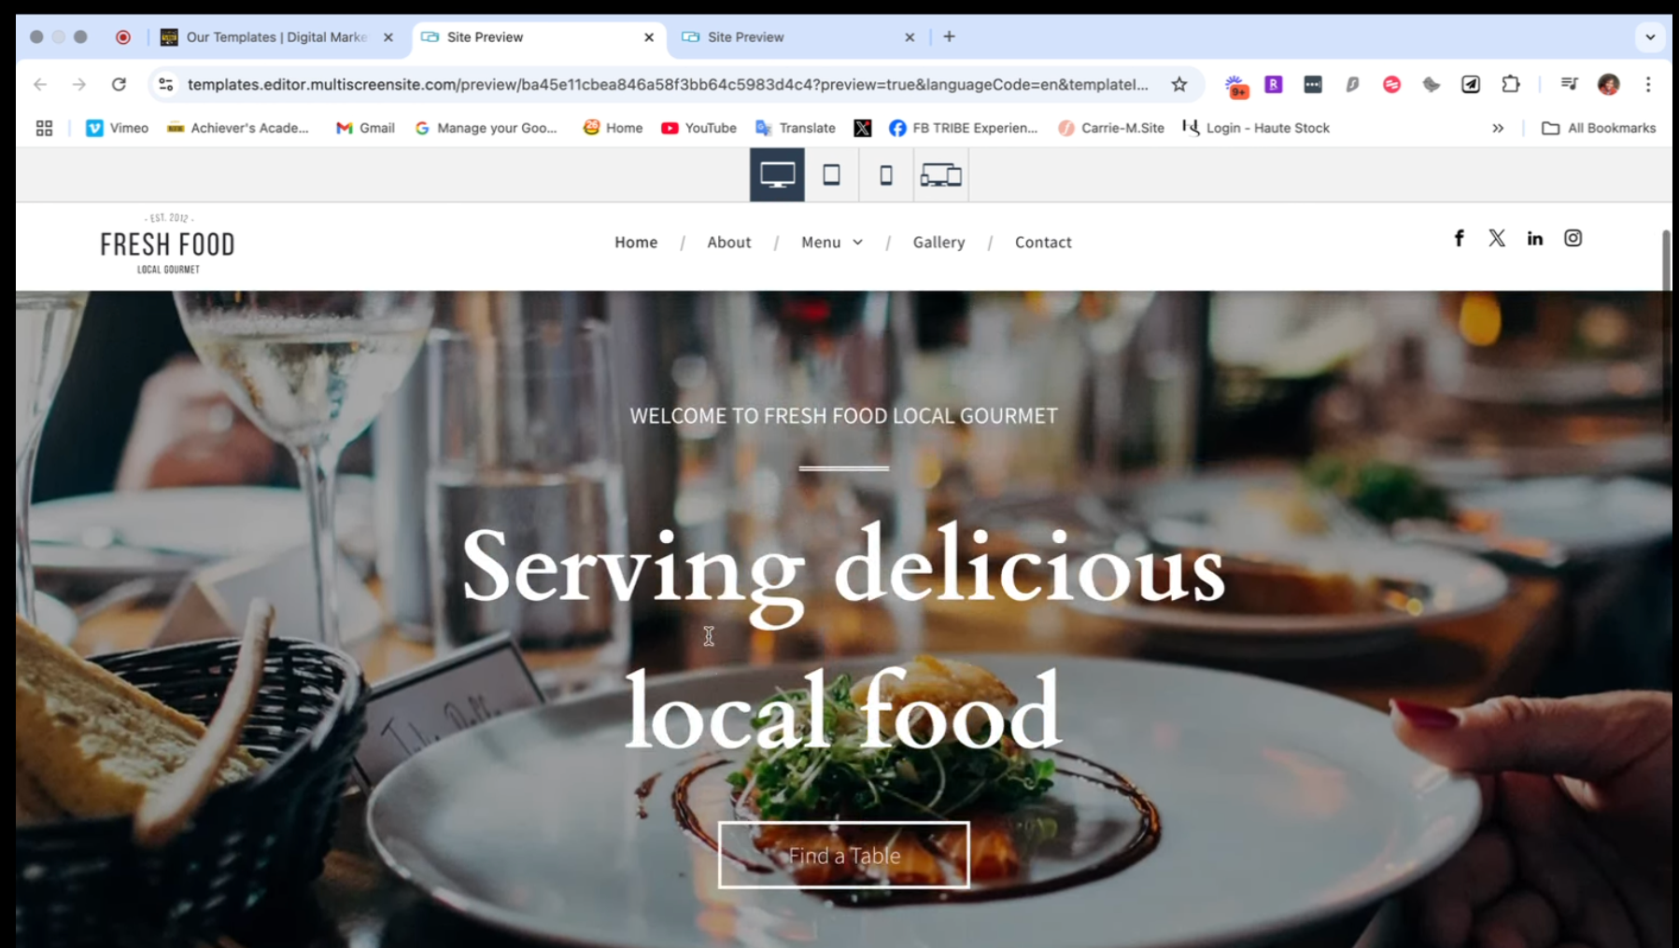Click the slashed-circle extension icon

(x=1352, y=84)
